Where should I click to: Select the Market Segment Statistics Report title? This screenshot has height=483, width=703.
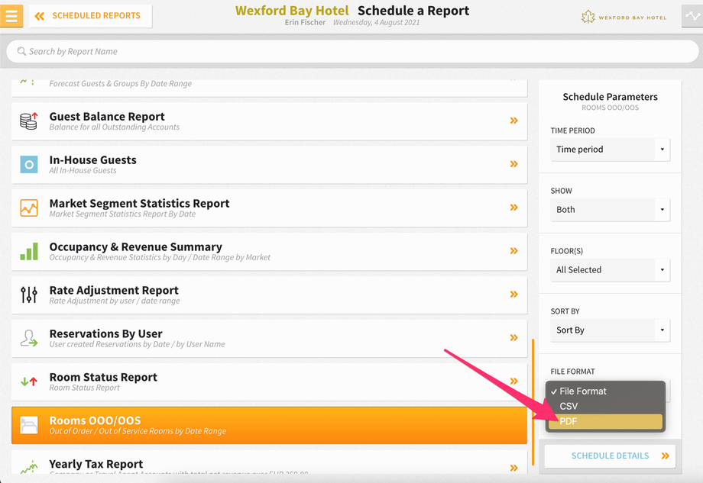[x=139, y=203]
